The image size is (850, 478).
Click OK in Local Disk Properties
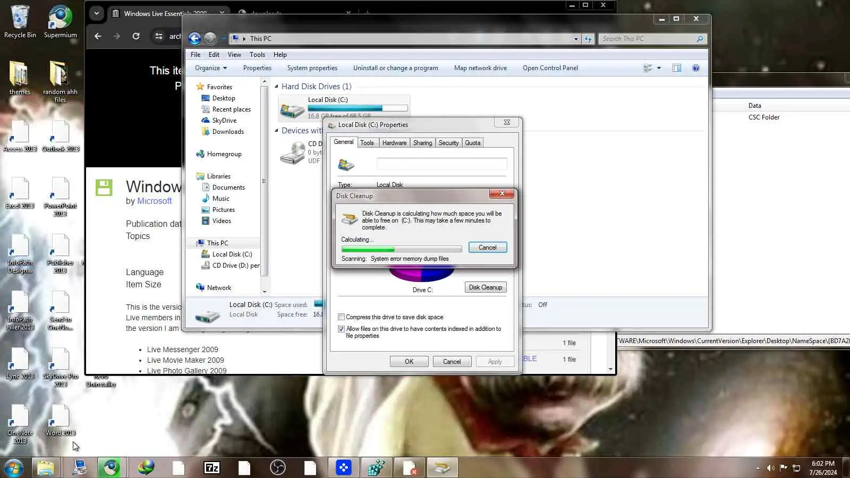point(409,362)
